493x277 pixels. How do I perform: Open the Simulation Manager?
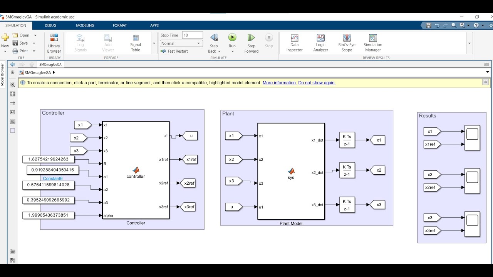tap(373, 43)
